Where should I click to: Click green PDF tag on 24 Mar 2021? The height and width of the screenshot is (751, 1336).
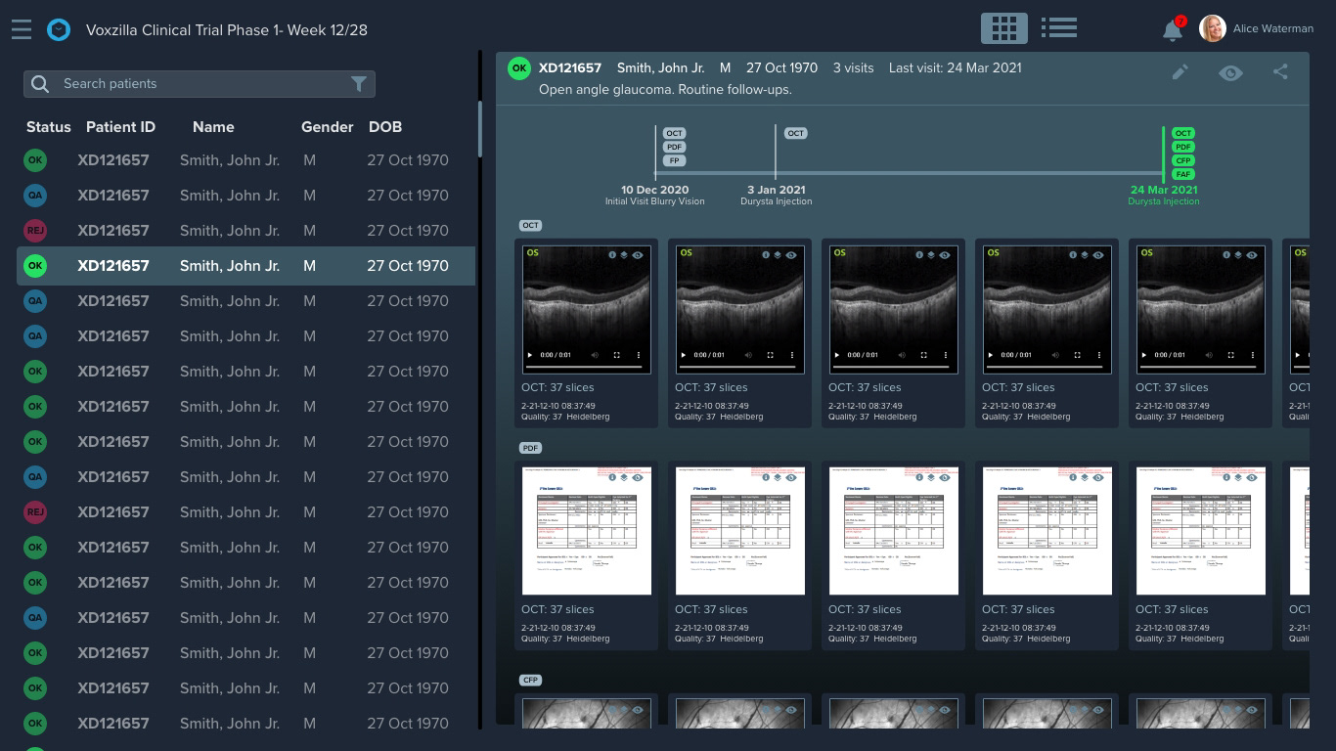(1183, 147)
